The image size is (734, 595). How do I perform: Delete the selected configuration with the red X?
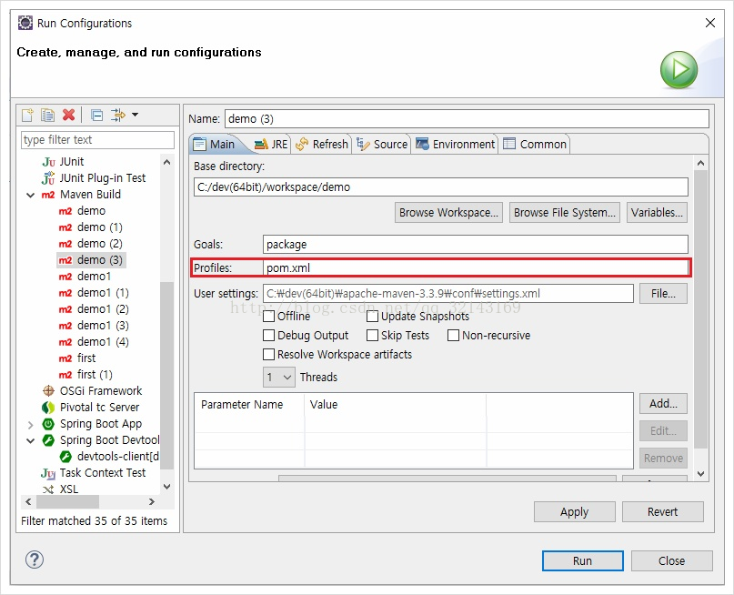pos(69,115)
